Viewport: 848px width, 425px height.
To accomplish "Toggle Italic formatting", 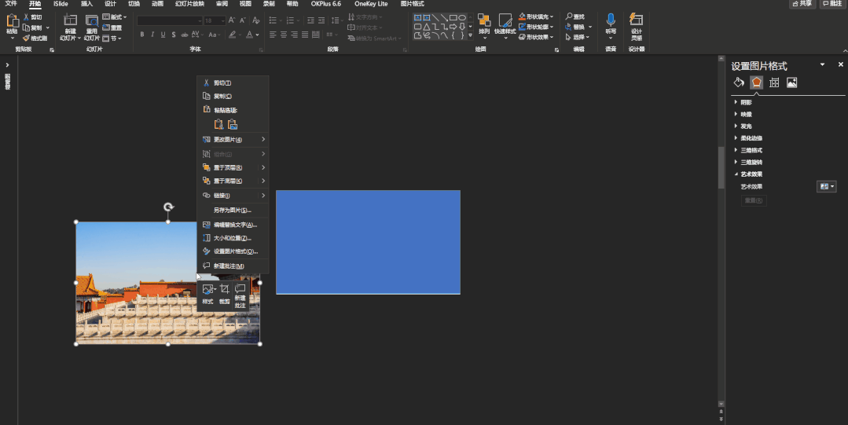I will 152,35.
